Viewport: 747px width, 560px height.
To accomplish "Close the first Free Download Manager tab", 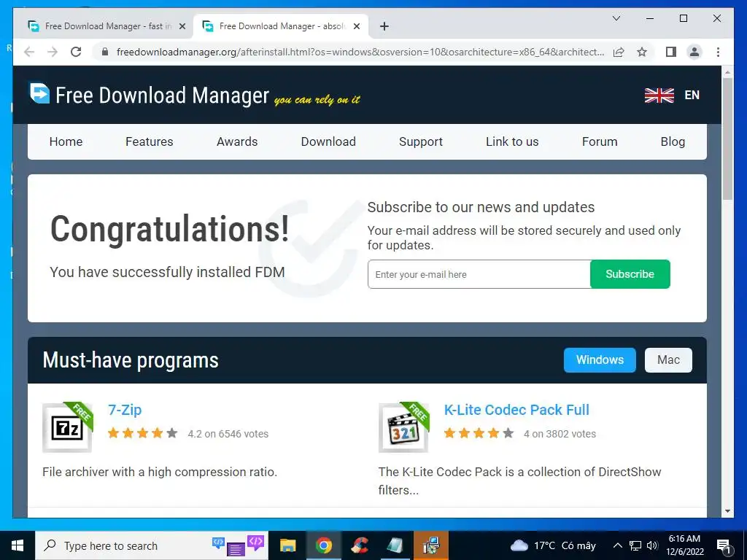I will tap(182, 26).
